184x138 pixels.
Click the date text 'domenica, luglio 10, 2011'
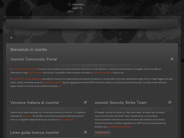click(76, 8)
